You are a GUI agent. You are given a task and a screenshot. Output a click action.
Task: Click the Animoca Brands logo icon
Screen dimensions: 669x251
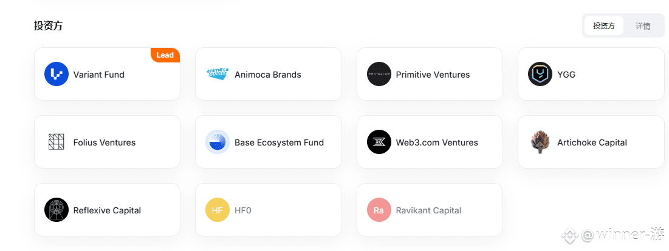(x=218, y=74)
